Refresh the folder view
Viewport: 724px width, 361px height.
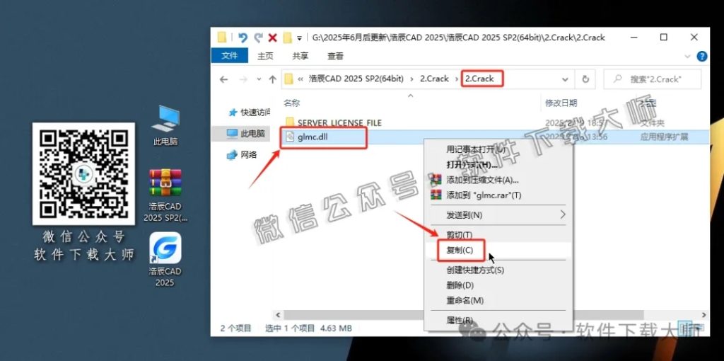(585, 79)
